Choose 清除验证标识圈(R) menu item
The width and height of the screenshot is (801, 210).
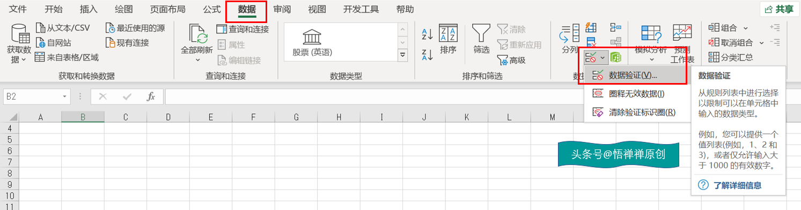point(636,112)
